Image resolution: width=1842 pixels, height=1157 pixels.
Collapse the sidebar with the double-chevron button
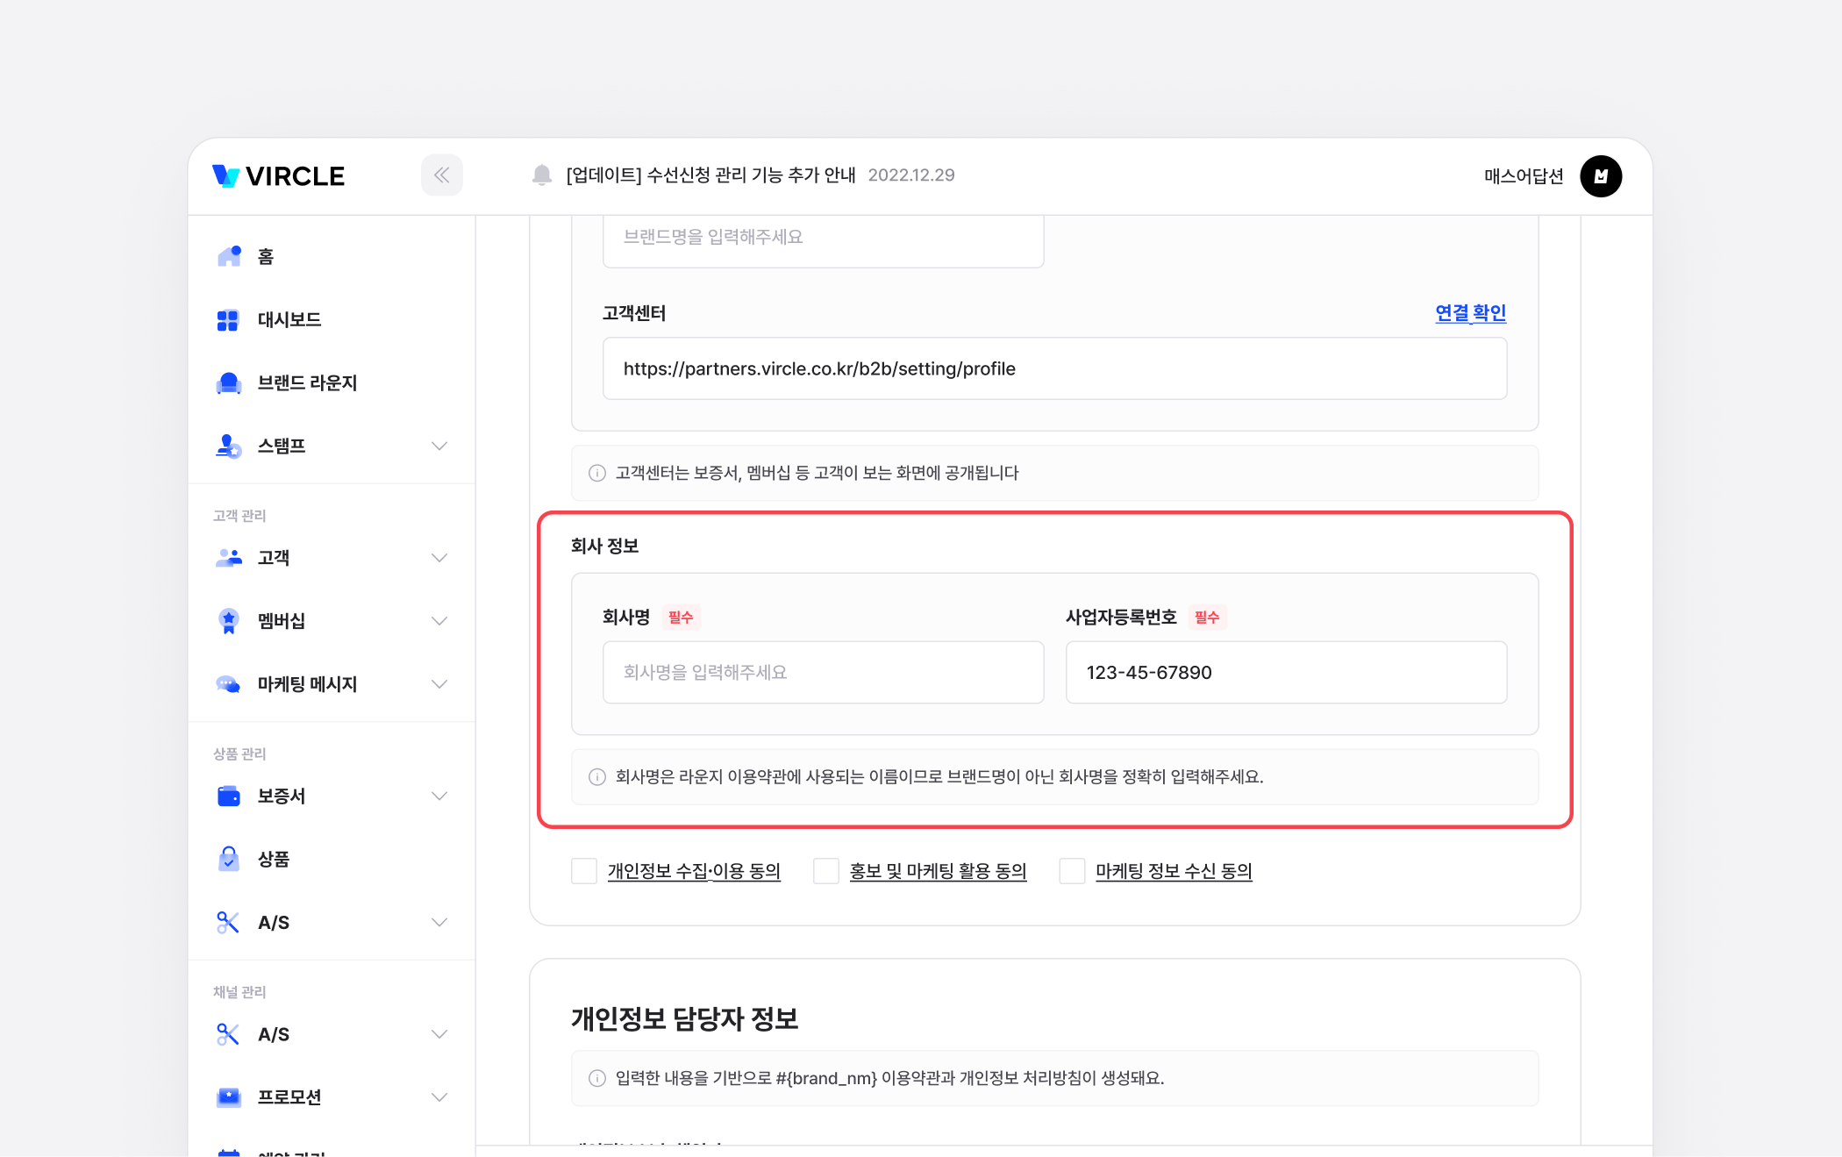441,175
